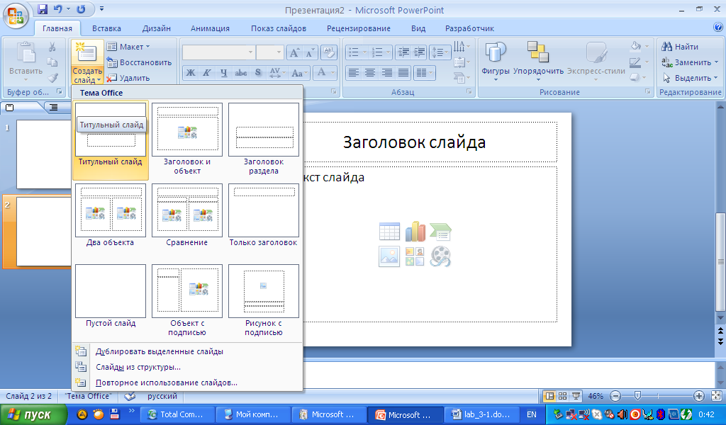Toggle text shadow S button
Viewport: 726px width, 425px height.
(x=258, y=73)
